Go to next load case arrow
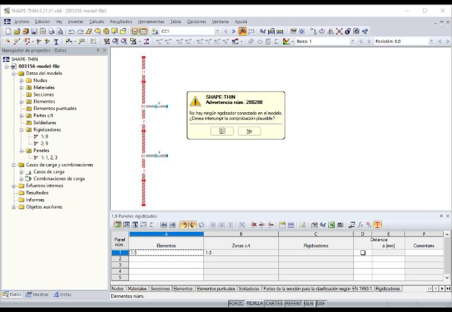 tap(234, 31)
